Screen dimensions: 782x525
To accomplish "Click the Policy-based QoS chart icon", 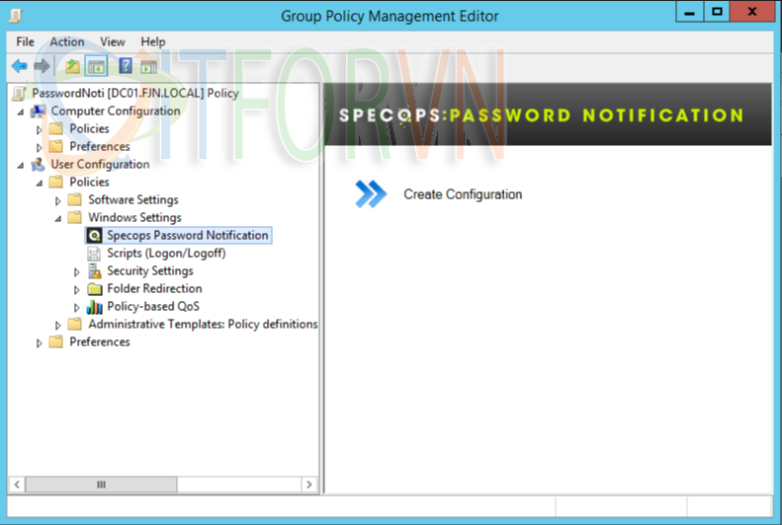I will 95,307.
